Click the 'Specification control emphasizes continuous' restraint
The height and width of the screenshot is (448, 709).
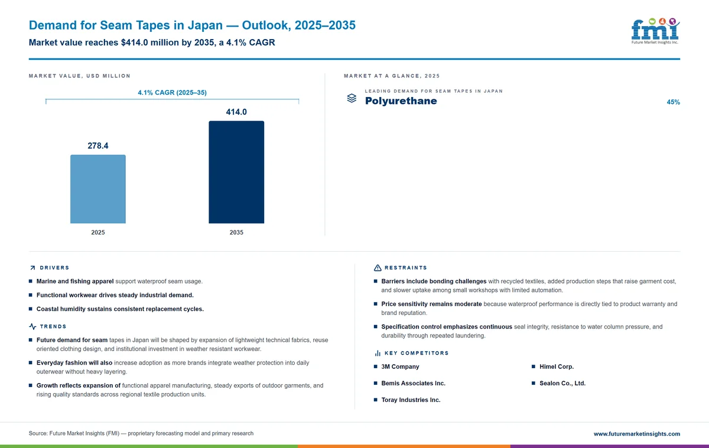pyautogui.click(x=522, y=331)
